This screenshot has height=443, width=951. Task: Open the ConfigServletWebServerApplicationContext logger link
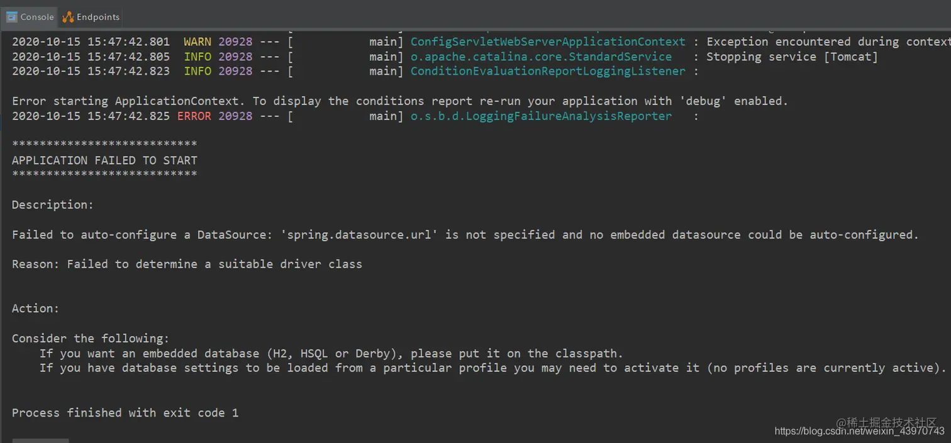pos(547,41)
